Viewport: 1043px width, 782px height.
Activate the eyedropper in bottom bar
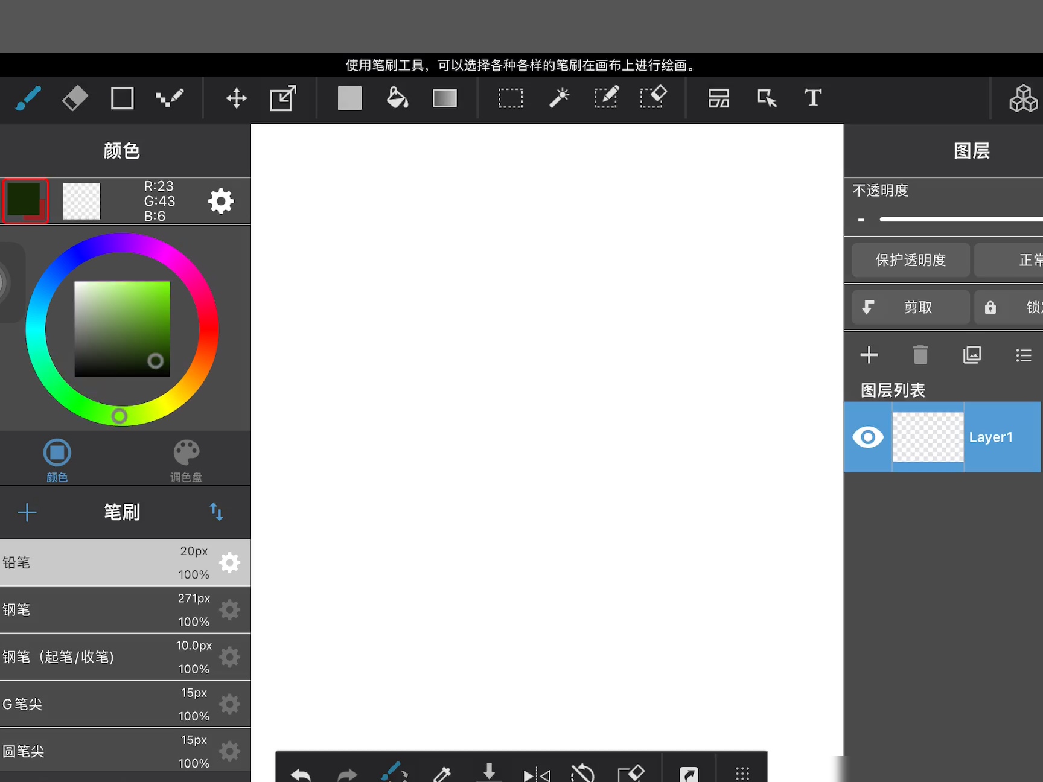442,774
